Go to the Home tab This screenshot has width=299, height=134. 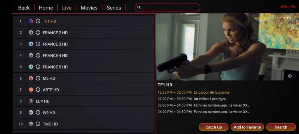(46, 8)
